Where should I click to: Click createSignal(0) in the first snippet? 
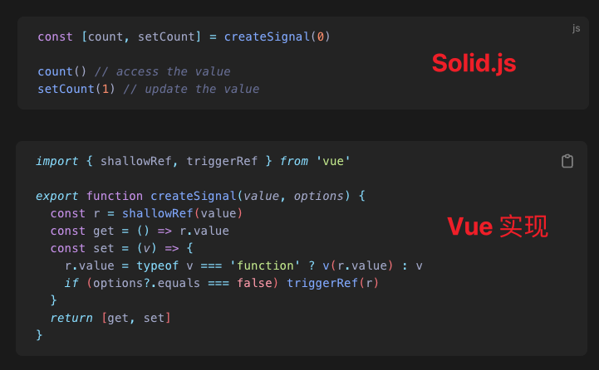277,37
